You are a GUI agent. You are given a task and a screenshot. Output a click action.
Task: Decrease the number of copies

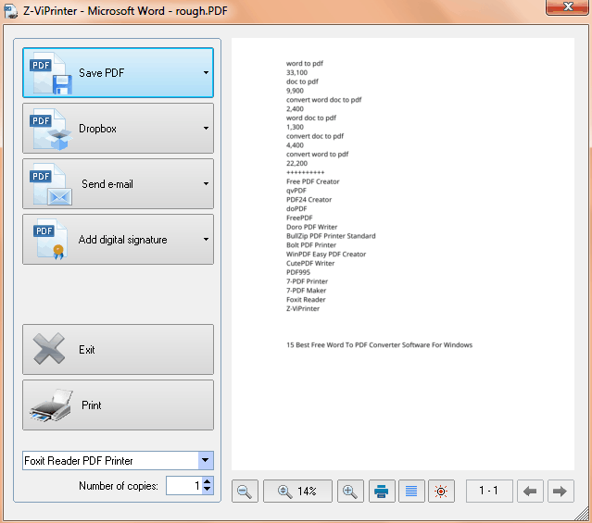point(208,489)
